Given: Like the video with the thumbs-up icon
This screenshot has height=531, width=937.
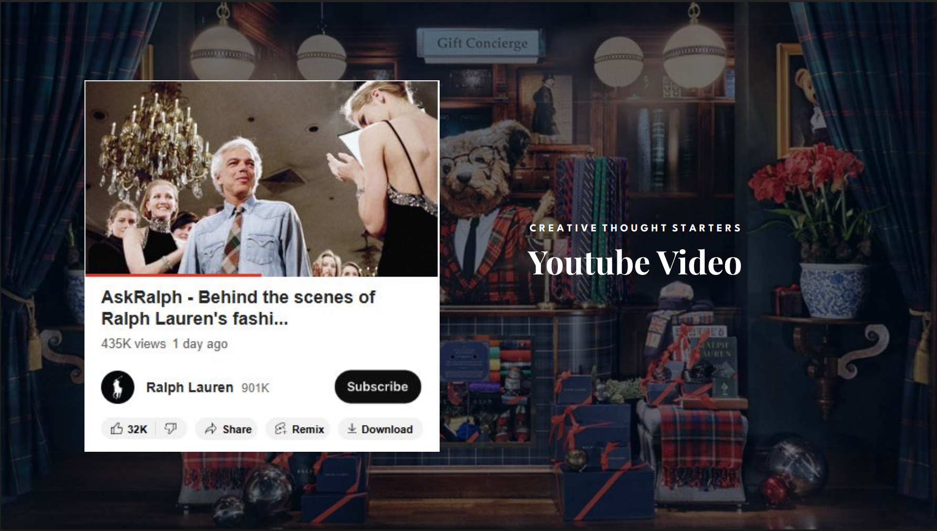Looking at the screenshot, I should coord(129,429).
